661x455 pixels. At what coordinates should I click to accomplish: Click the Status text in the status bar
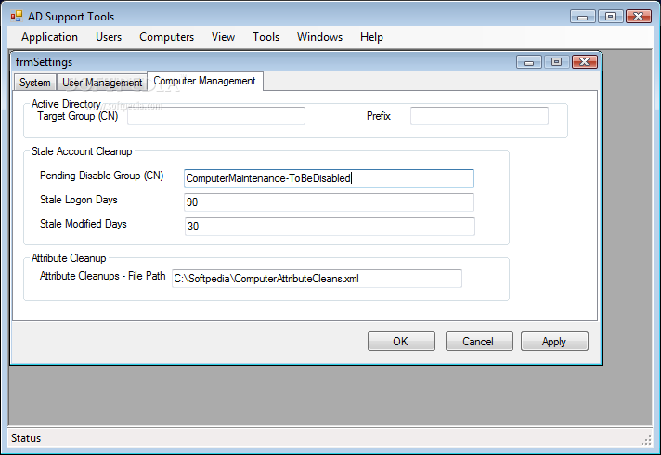(x=26, y=438)
